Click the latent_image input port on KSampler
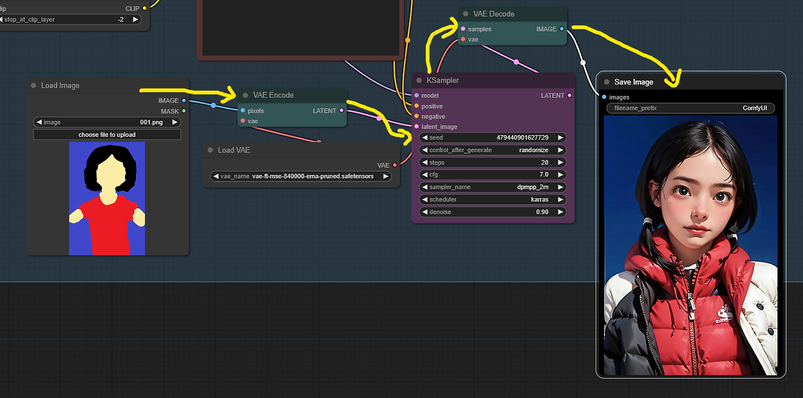Viewport: 803px width, 398px height. click(417, 127)
